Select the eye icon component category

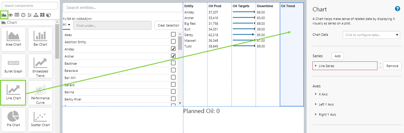11,15
